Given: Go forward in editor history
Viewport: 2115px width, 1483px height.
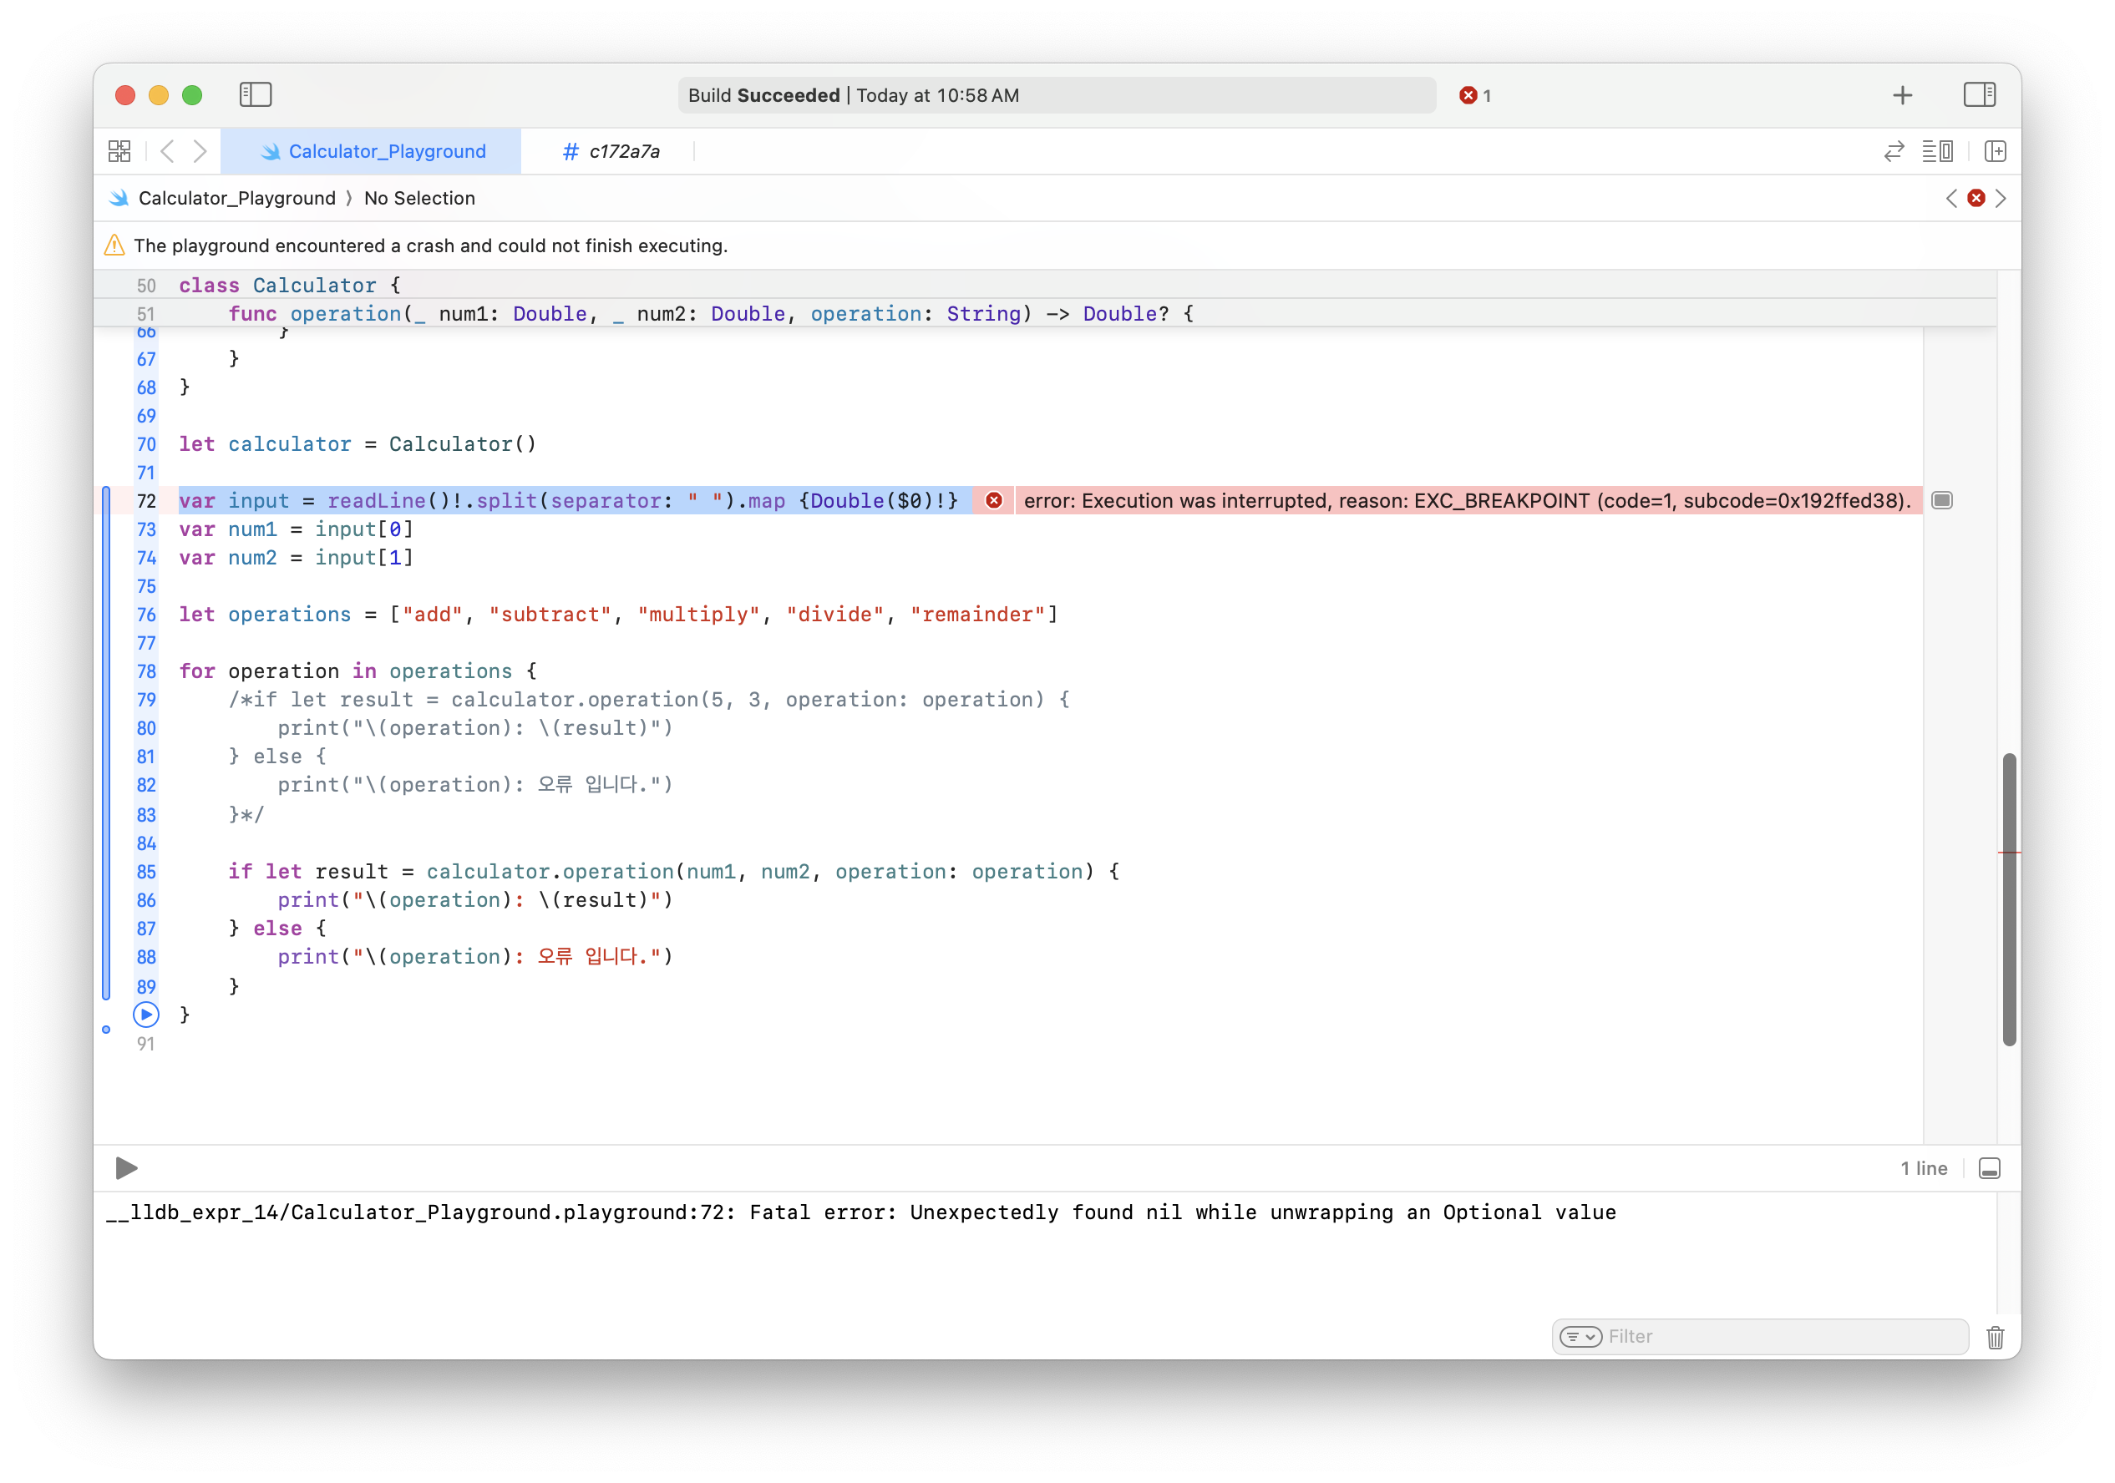Looking at the screenshot, I should pyautogui.click(x=200, y=151).
